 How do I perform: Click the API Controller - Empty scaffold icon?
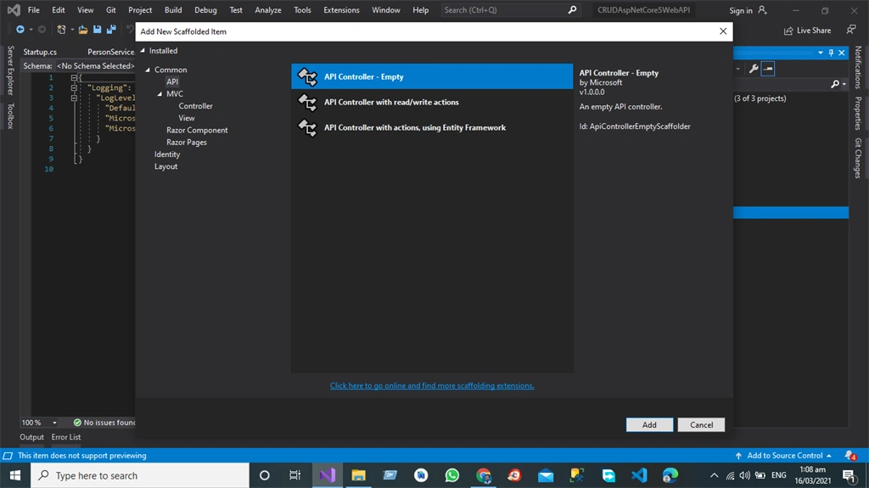307,76
